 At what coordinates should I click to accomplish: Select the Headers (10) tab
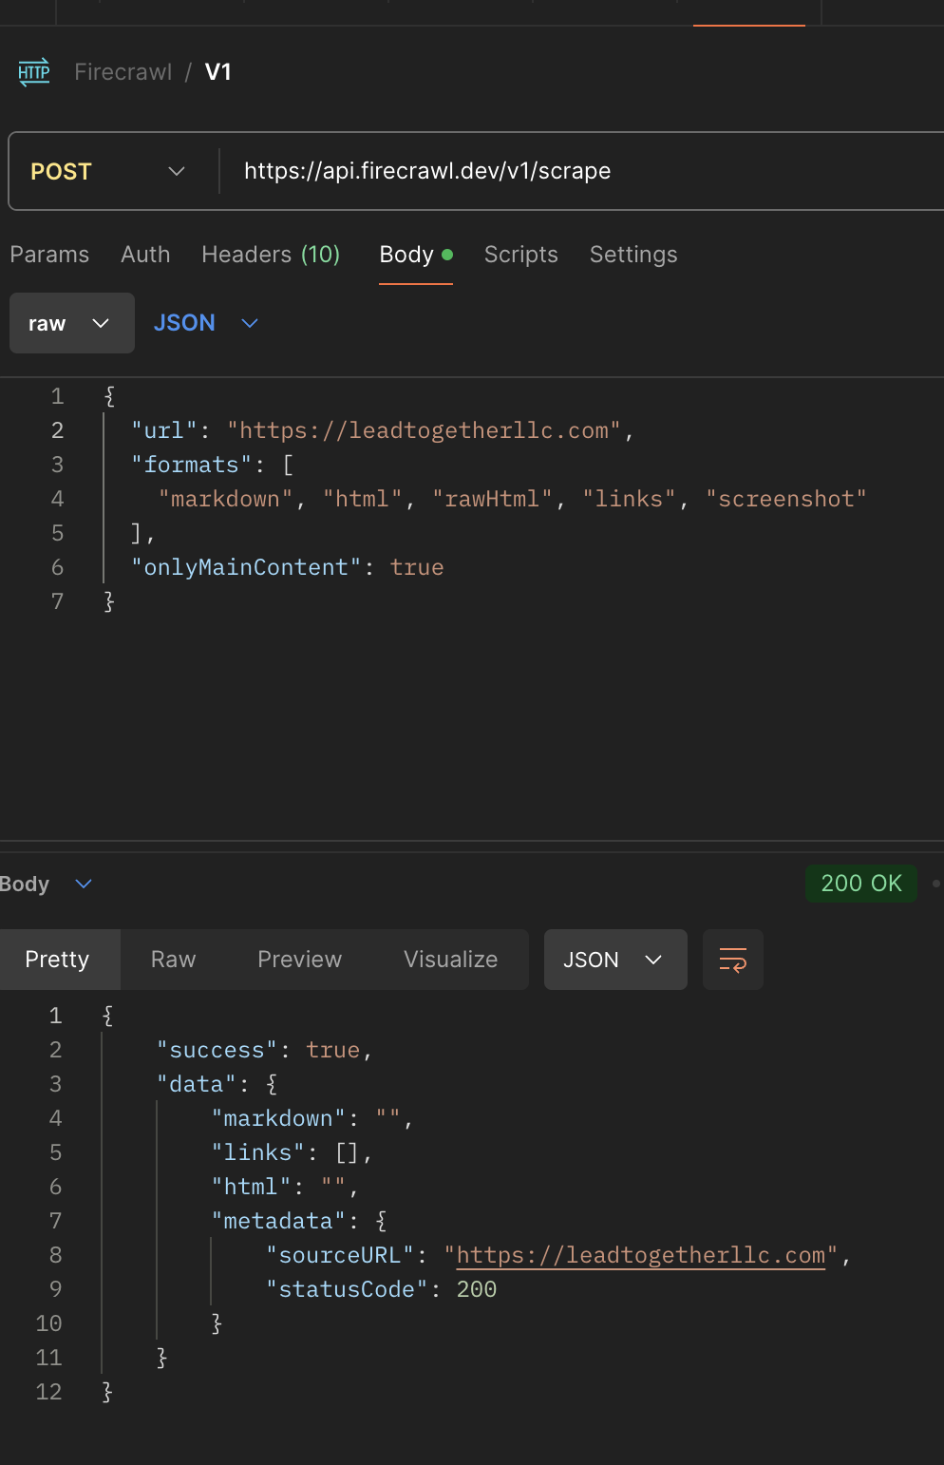[271, 255]
